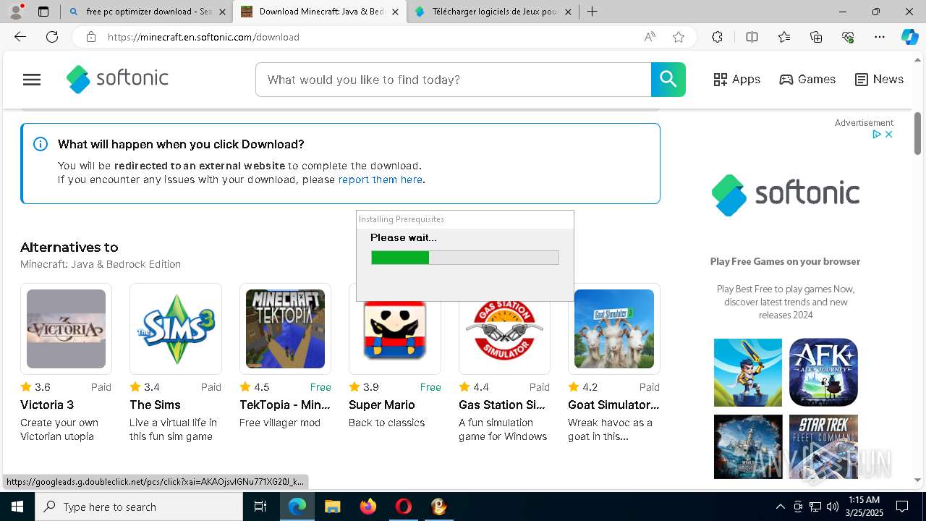This screenshot has height=521, width=926.
Task: Close the advertisement with X icon
Action: click(x=888, y=134)
